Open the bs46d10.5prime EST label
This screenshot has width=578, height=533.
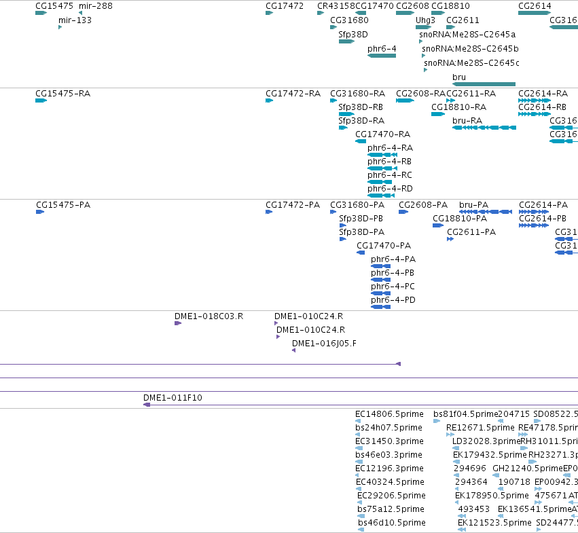(392, 523)
